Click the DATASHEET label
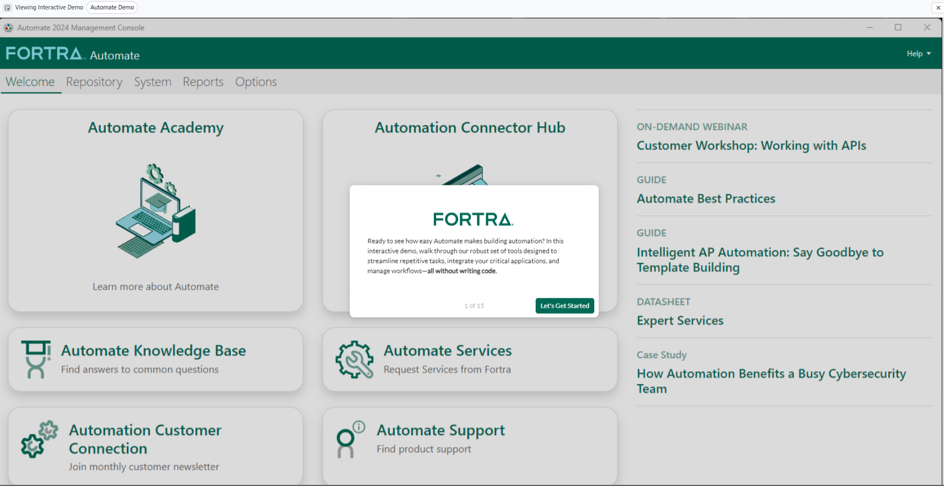The width and height of the screenshot is (944, 486). [663, 302]
